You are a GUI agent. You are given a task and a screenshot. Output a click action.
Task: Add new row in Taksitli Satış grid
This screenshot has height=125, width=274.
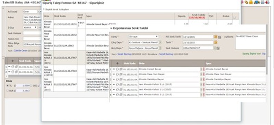tap(13, 61)
